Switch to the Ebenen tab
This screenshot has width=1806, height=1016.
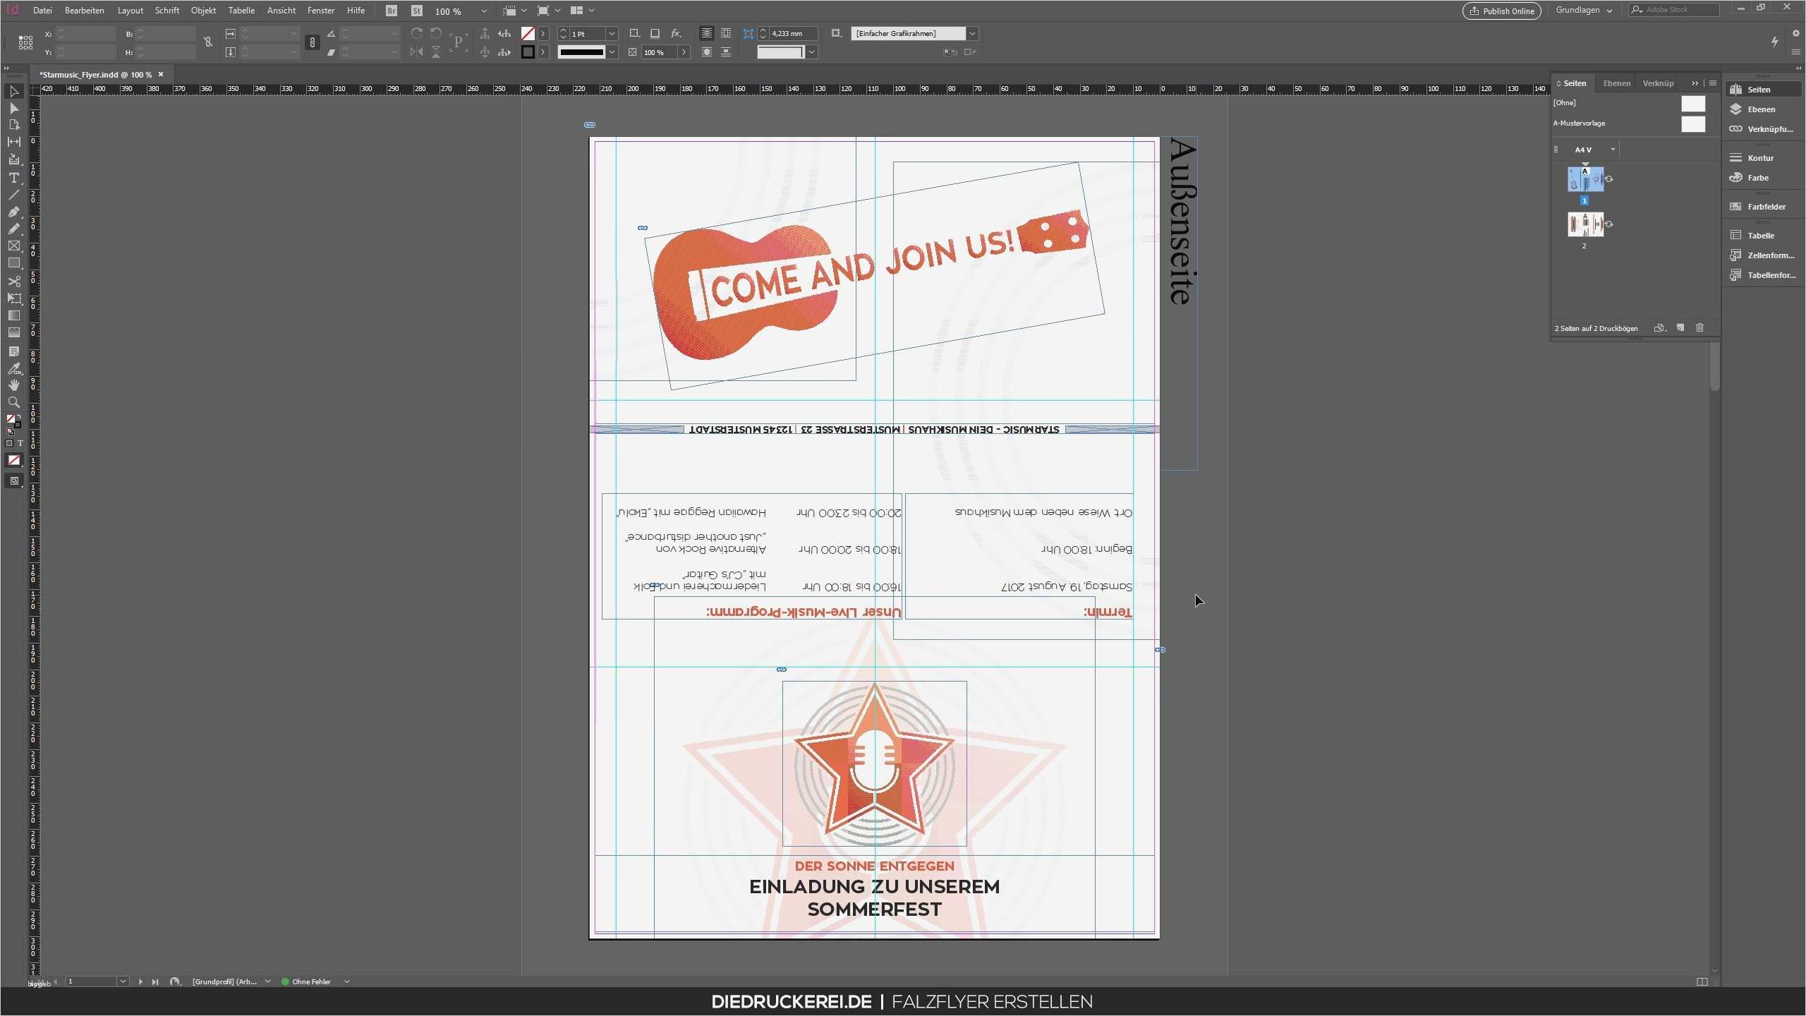(x=1618, y=83)
